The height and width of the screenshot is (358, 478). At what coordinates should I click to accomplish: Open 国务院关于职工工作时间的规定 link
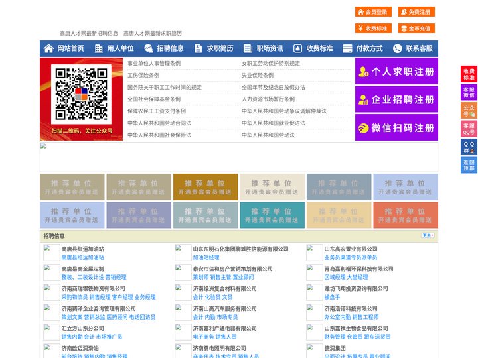[x=165, y=87]
